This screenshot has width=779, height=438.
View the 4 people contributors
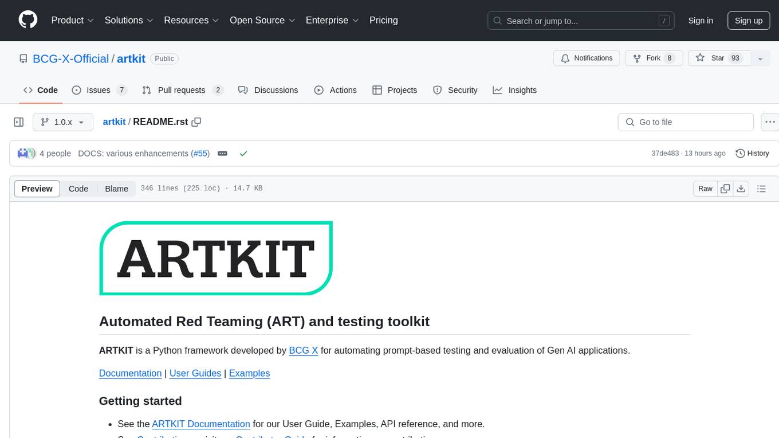coord(55,154)
